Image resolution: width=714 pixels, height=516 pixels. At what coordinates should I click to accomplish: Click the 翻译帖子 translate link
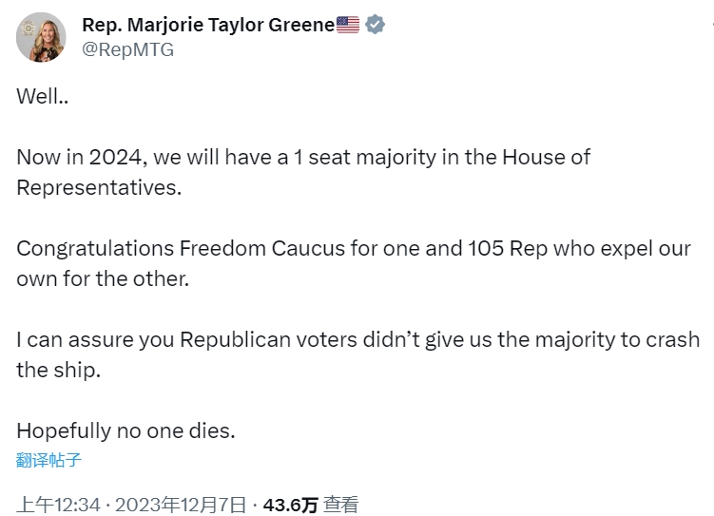click(49, 461)
